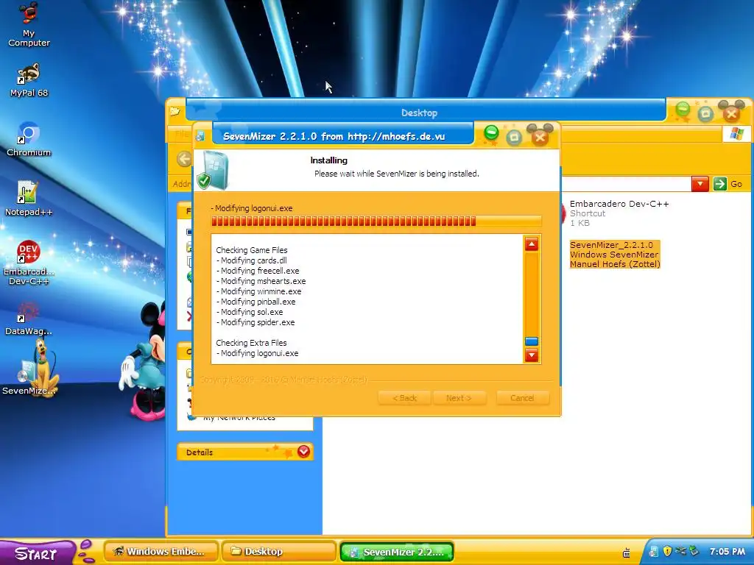Open Embarcadero Dev-C++ desktop shortcut
The image size is (754, 565).
pyautogui.click(x=29, y=263)
